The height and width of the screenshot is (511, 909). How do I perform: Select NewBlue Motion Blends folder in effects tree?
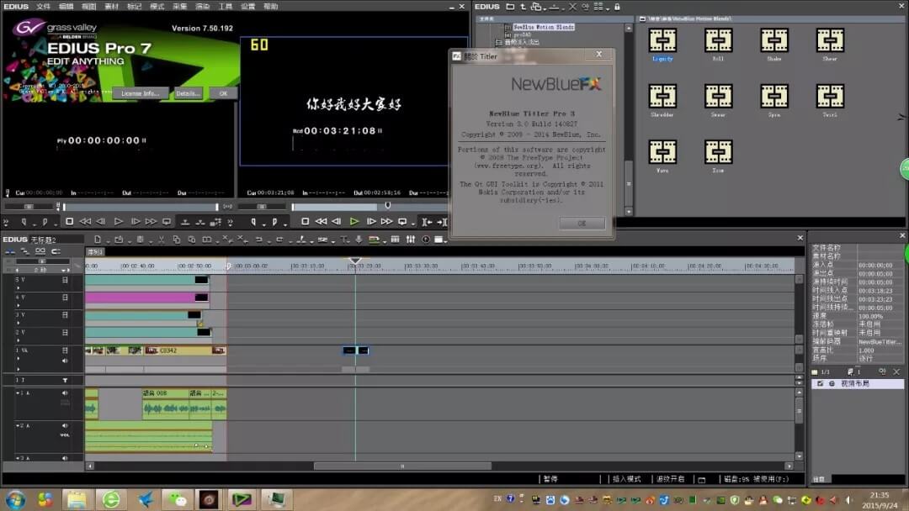pos(543,27)
